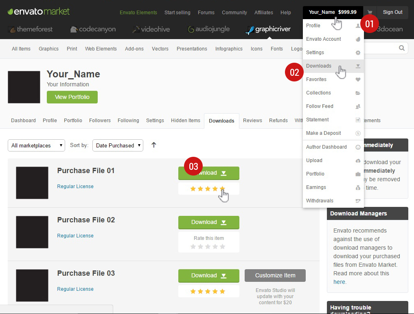Click the Author Dashboard info icon
Viewport: 414px width, 314px height.
click(x=358, y=147)
